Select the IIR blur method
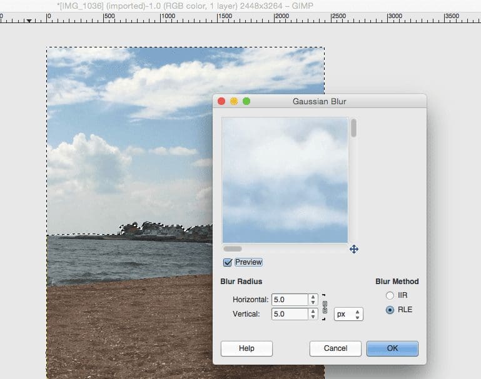Screen dimensions: 481x379 (390, 295)
